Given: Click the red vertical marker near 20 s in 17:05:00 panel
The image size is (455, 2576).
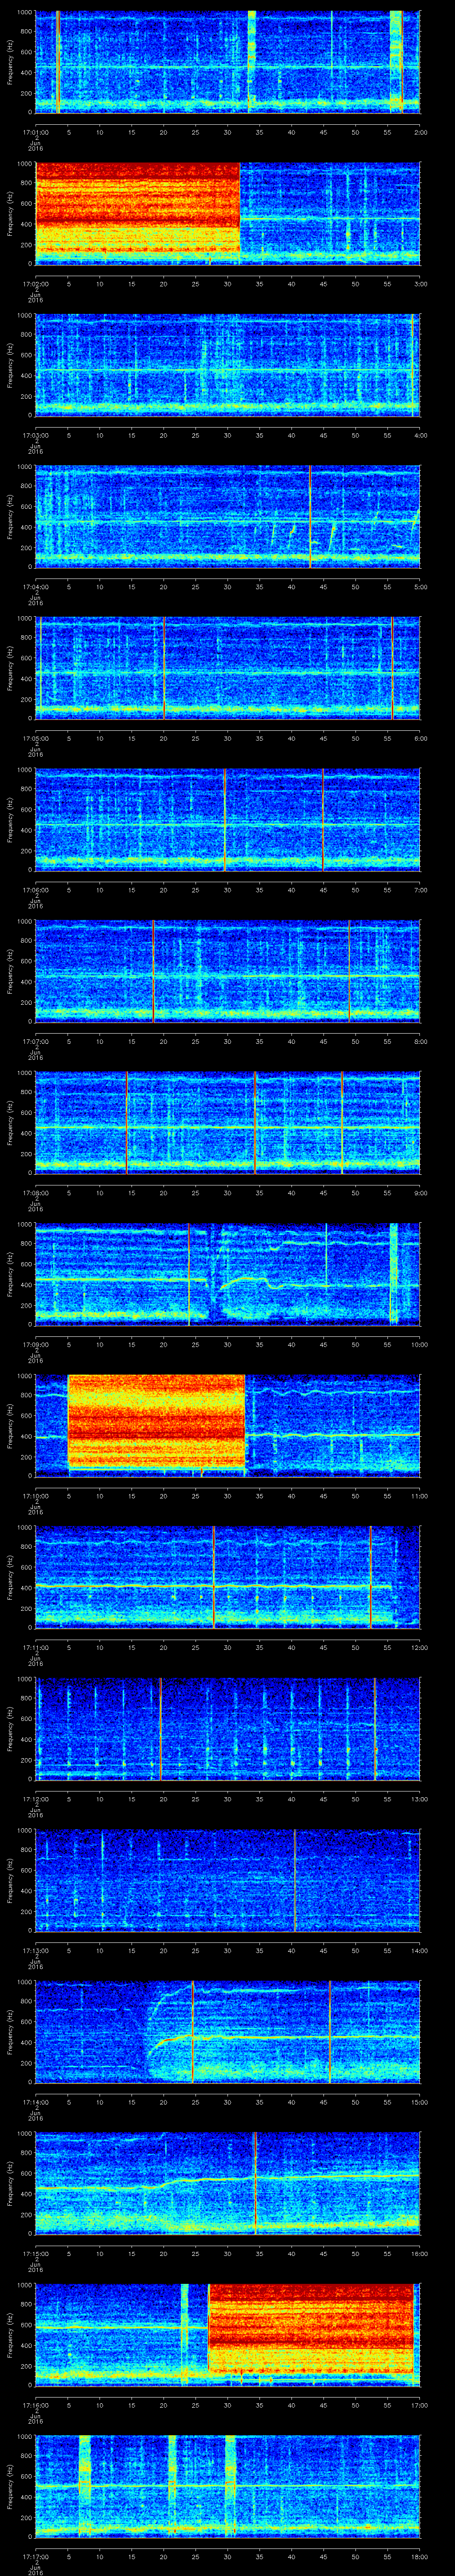Looking at the screenshot, I should 164,668.
